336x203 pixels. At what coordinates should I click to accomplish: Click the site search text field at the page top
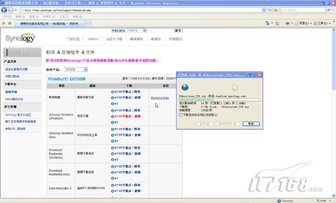coord(161,31)
